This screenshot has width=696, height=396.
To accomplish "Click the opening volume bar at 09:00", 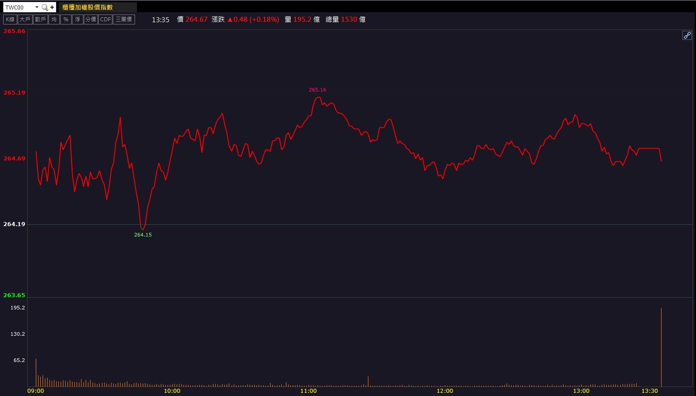I will pos(36,372).
